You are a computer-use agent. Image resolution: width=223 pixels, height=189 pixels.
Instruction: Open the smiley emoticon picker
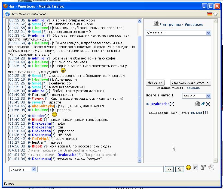(188, 168)
